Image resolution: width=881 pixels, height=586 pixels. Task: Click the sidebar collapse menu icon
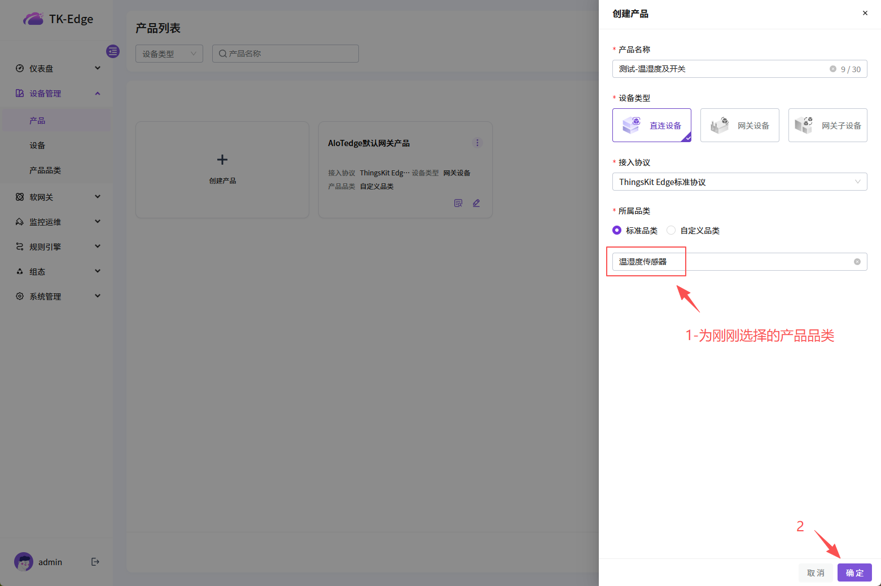pyautogui.click(x=113, y=51)
